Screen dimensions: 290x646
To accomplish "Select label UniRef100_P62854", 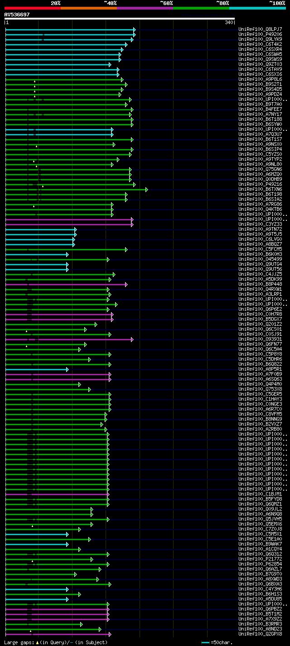I will click(261, 564).
